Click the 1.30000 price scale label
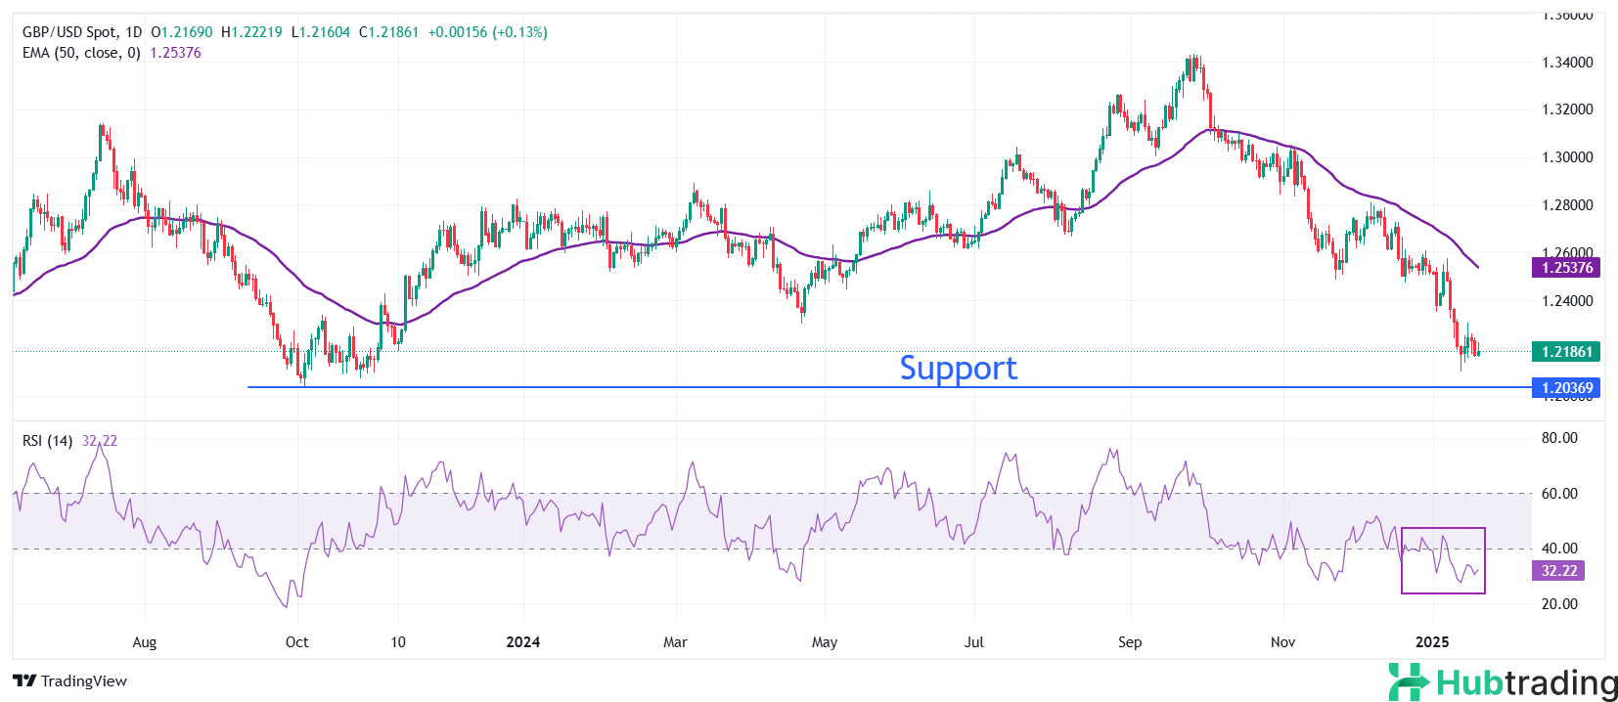Screen dimensions: 1618x702 tap(1567, 157)
